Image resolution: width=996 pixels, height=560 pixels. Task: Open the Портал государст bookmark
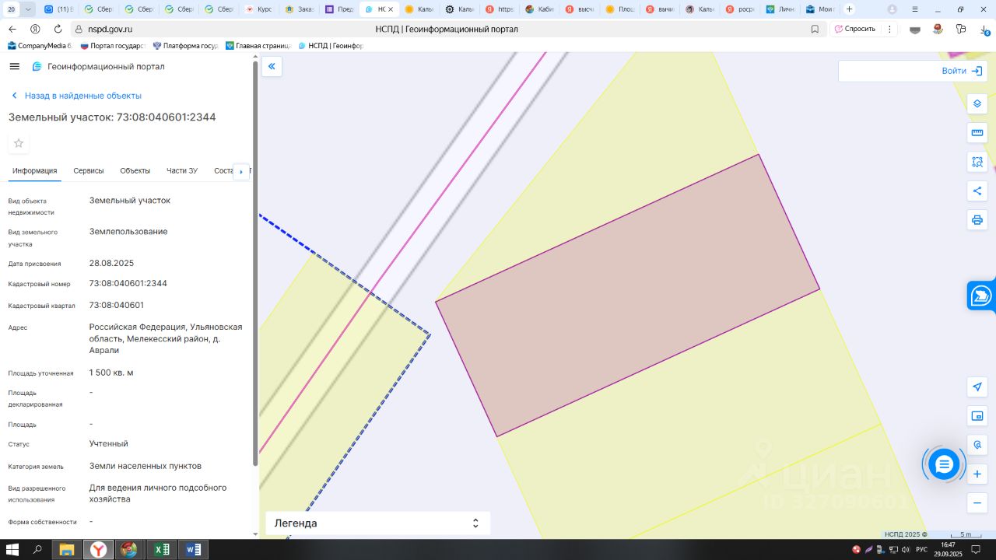pos(112,46)
